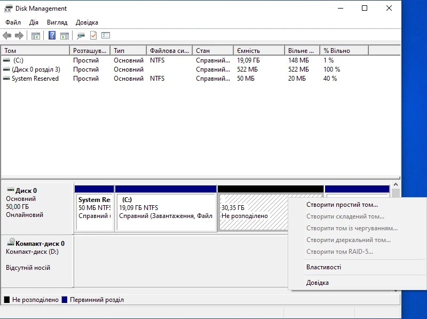Go forward using the toolbar forward arrow
The width and height of the screenshot is (427, 319).
pyautogui.click(x=19, y=35)
